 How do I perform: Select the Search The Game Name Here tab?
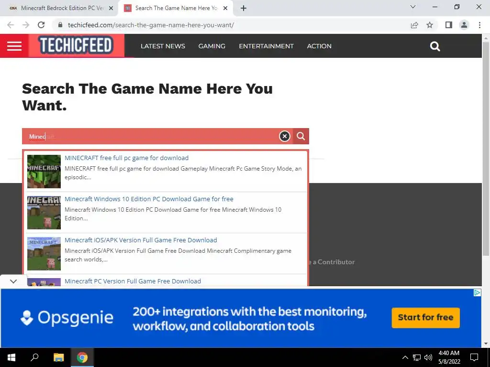coord(176,8)
